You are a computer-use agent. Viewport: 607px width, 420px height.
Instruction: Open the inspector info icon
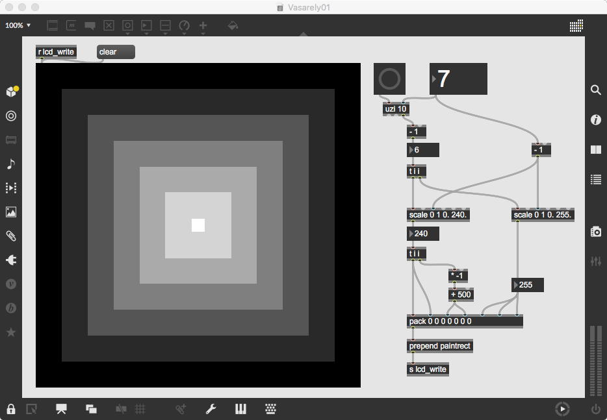click(596, 120)
